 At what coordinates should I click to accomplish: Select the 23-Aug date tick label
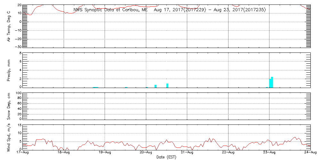click(269, 153)
